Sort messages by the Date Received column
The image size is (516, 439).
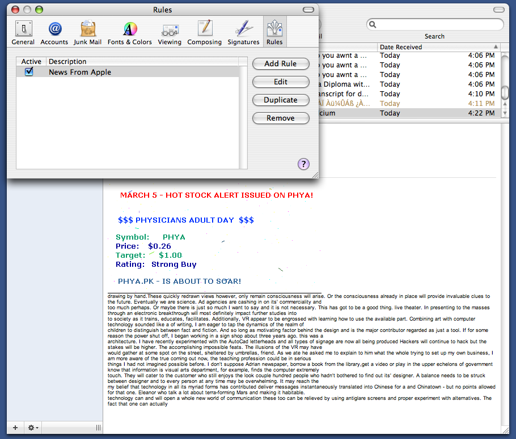click(x=438, y=47)
